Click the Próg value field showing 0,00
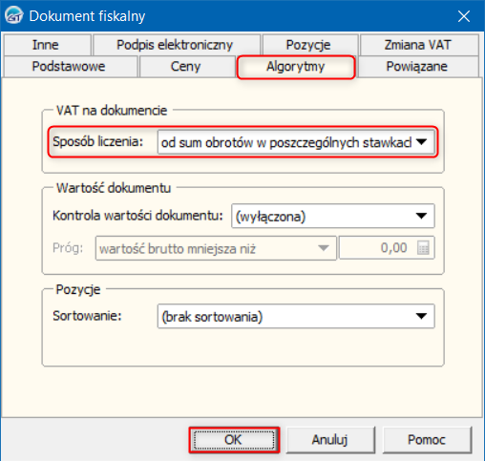Viewport: 485px width, 461px height. tap(387, 248)
